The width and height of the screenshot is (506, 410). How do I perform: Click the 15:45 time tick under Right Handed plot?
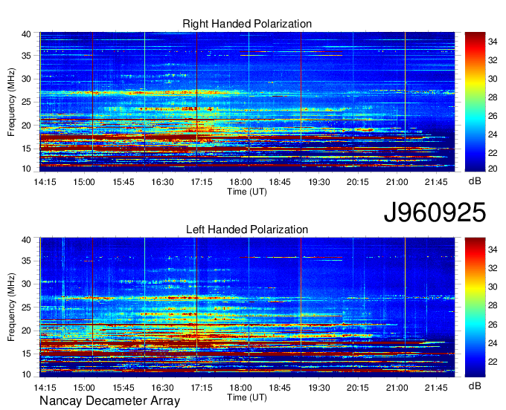[x=124, y=182]
